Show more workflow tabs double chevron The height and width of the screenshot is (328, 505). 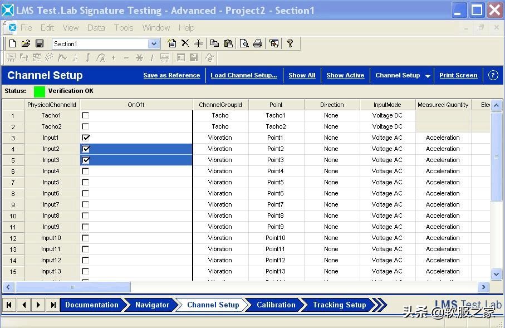point(380,305)
